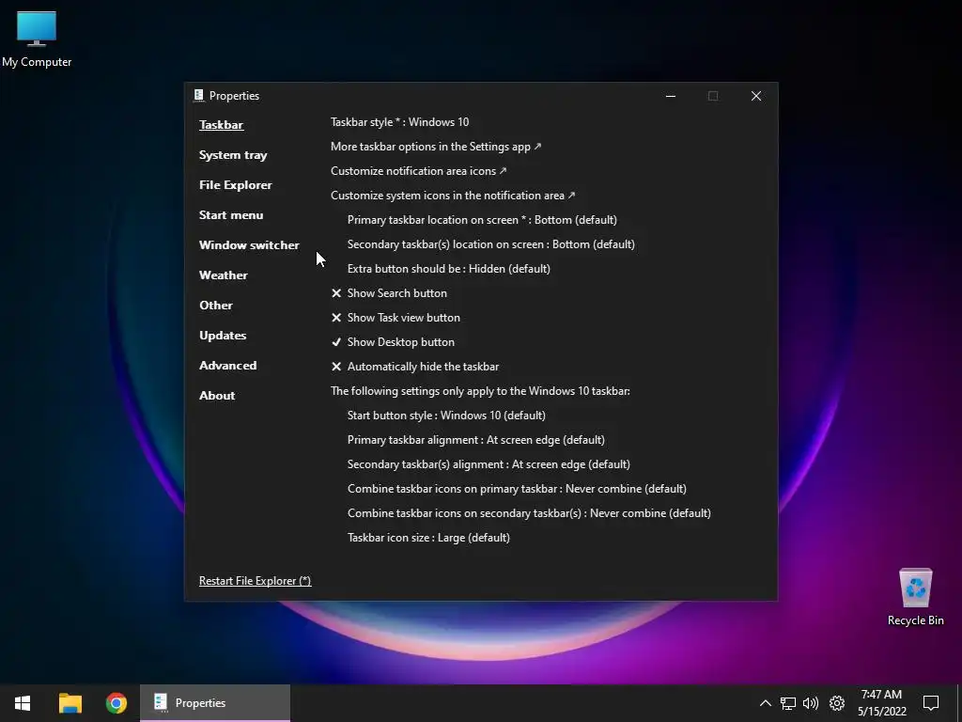Change Taskbar style Windows 10 setting

[x=399, y=121]
